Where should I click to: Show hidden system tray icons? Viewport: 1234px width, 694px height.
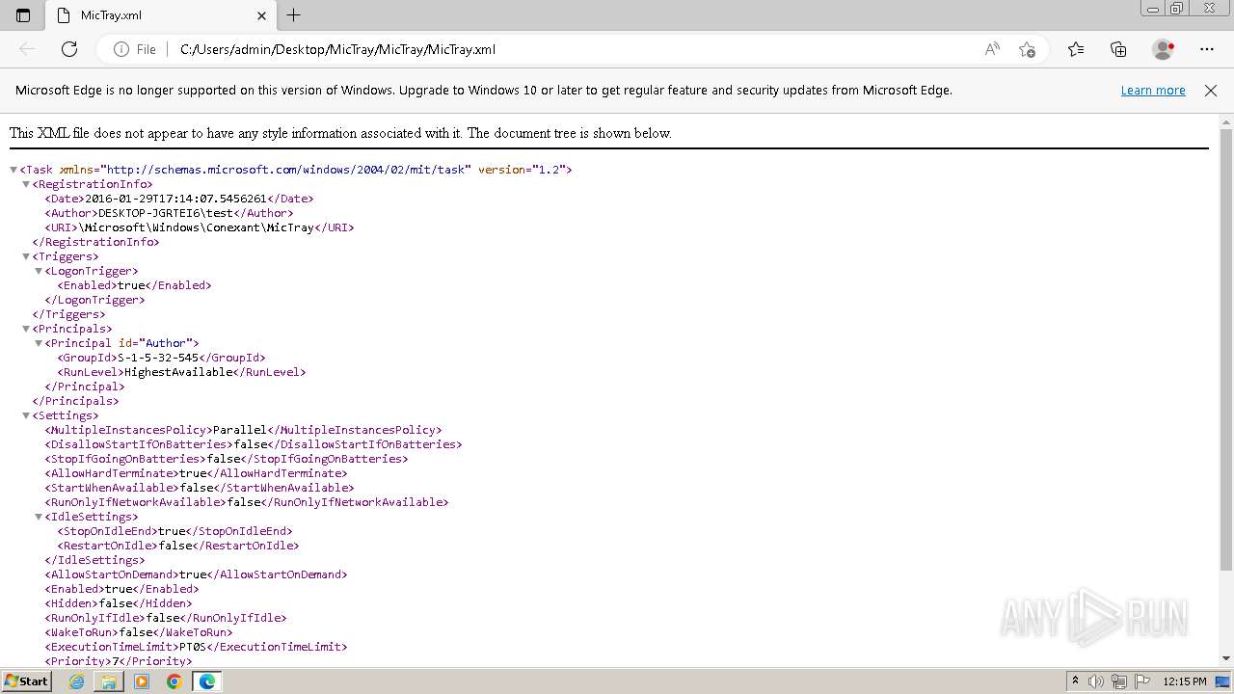pyautogui.click(x=1076, y=681)
